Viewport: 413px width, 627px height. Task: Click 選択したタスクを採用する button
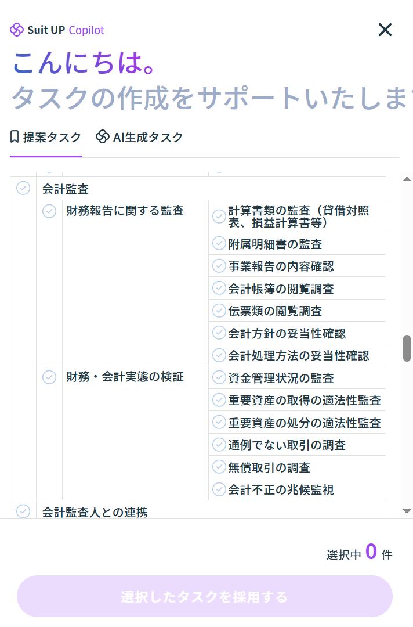tap(204, 596)
